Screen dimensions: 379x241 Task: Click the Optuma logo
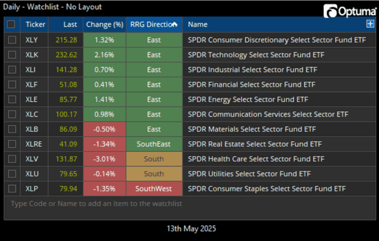349,11
